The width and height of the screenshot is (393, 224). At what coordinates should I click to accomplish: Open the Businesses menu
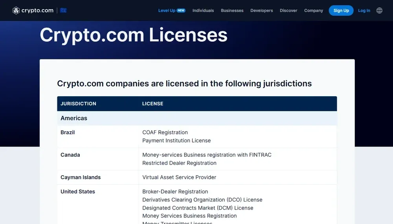coord(232,11)
